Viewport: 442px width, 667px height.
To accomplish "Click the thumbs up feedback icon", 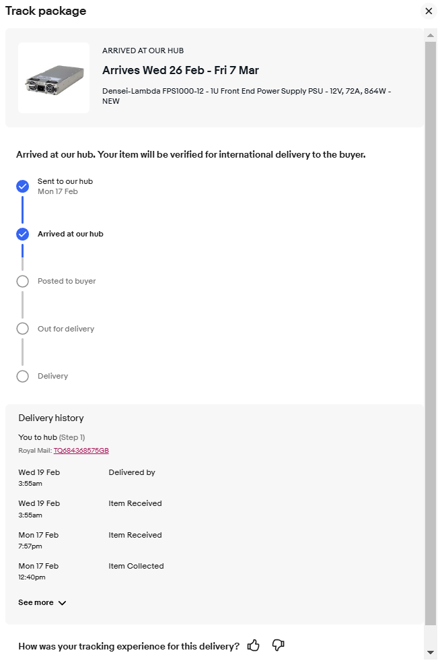I will coord(254,645).
